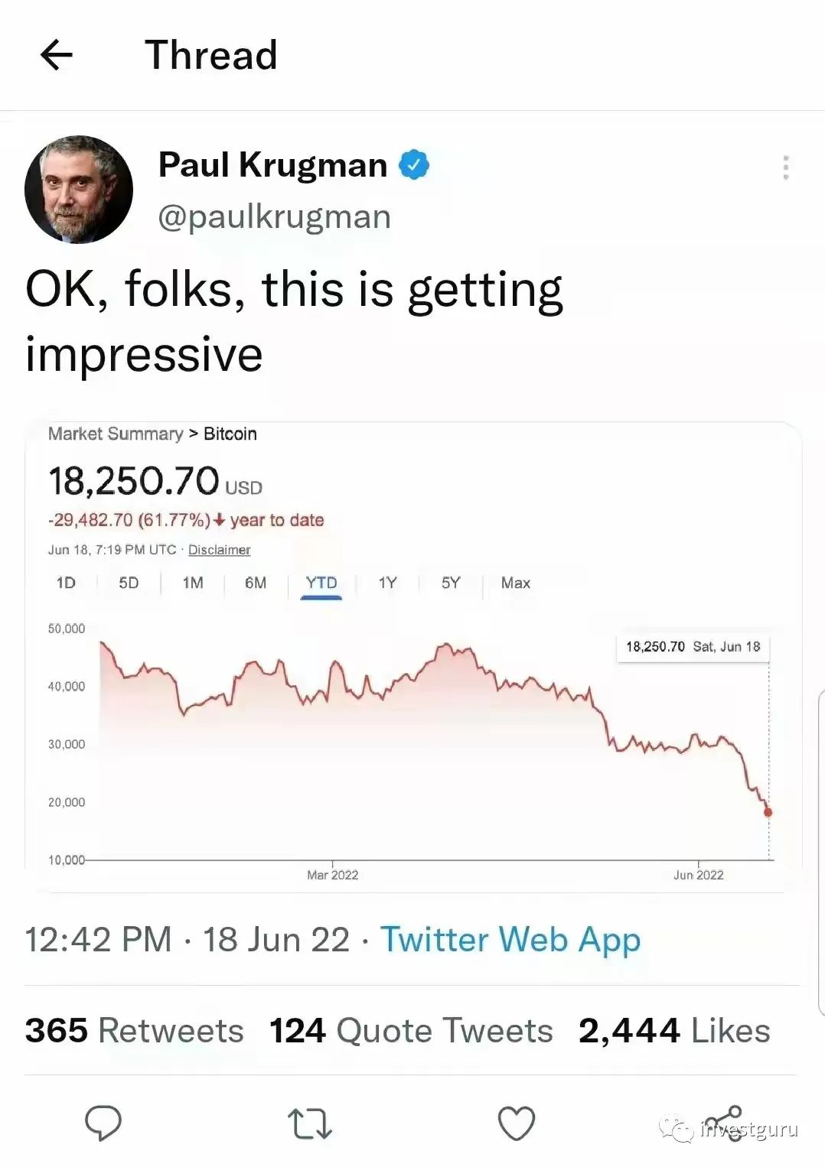Select the 5D chart range tab
The height and width of the screenshot is (1167, 825).
[x=129, y=583]
